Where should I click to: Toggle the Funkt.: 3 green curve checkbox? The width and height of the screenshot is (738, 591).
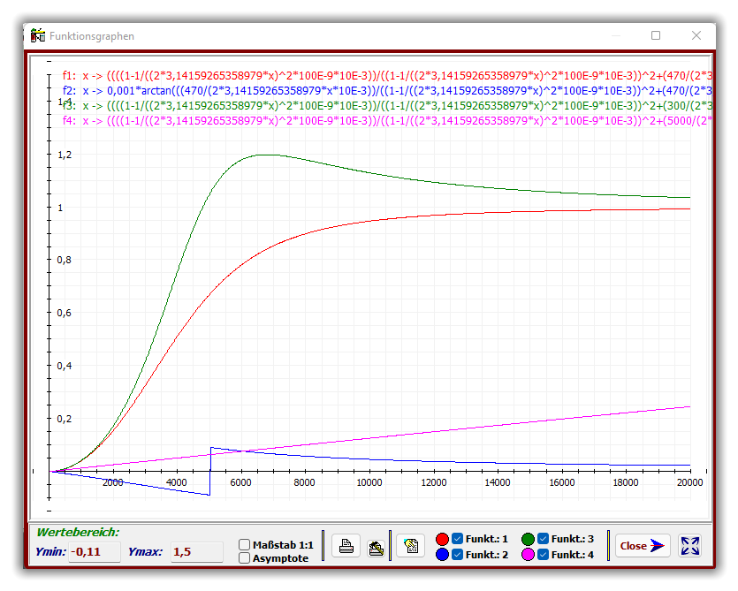544,539
